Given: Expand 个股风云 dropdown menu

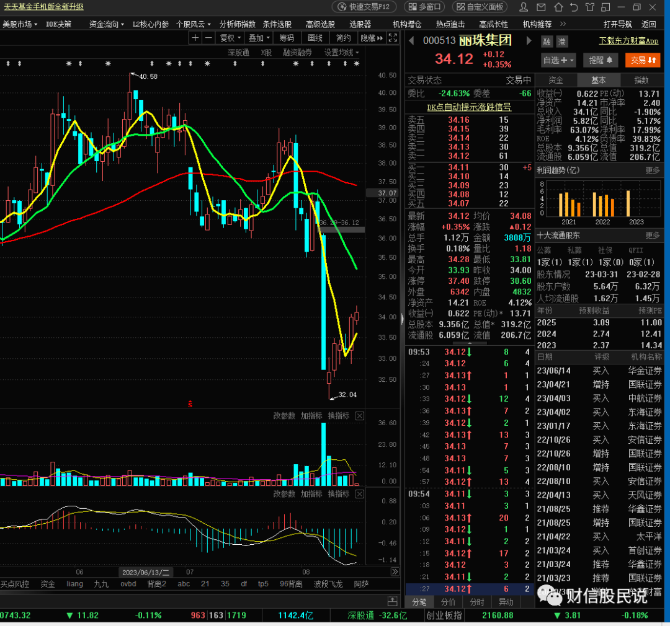Looking at the screenshot, I should click(x=194, y=24).
